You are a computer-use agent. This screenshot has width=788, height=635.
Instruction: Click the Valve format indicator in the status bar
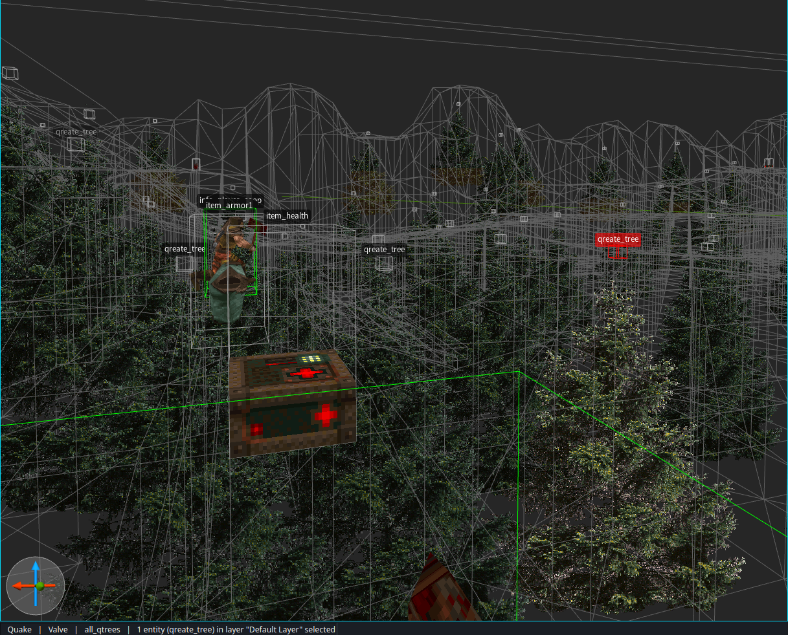click(x=58, y=629)
